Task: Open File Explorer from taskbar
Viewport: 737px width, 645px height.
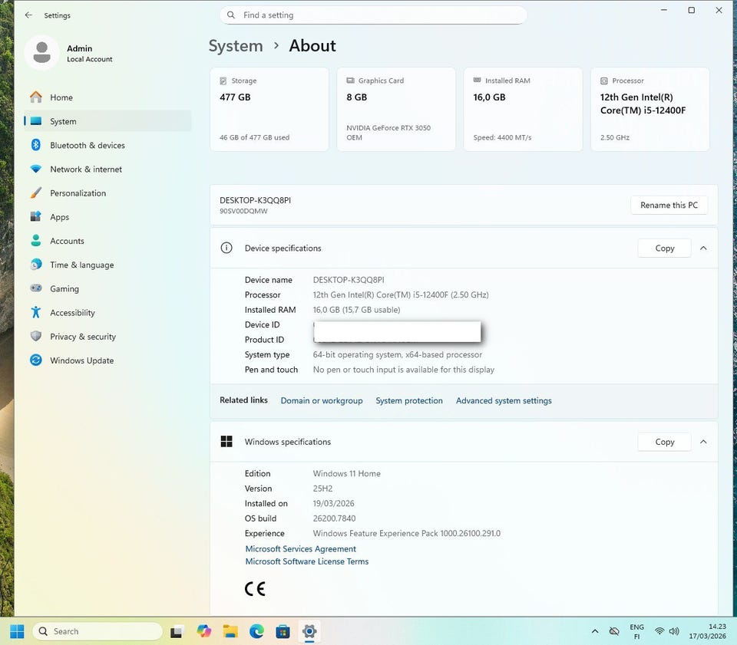Action: pos(230,631)
